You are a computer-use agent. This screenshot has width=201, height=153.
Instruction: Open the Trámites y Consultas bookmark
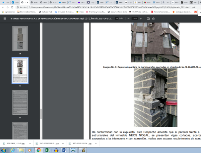pos(95,12)
